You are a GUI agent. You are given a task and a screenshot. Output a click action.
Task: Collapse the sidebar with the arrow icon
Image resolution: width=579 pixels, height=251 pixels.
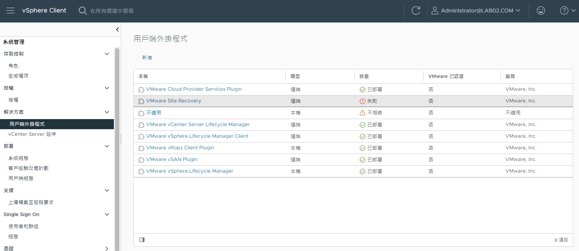(x=117, y=29)
